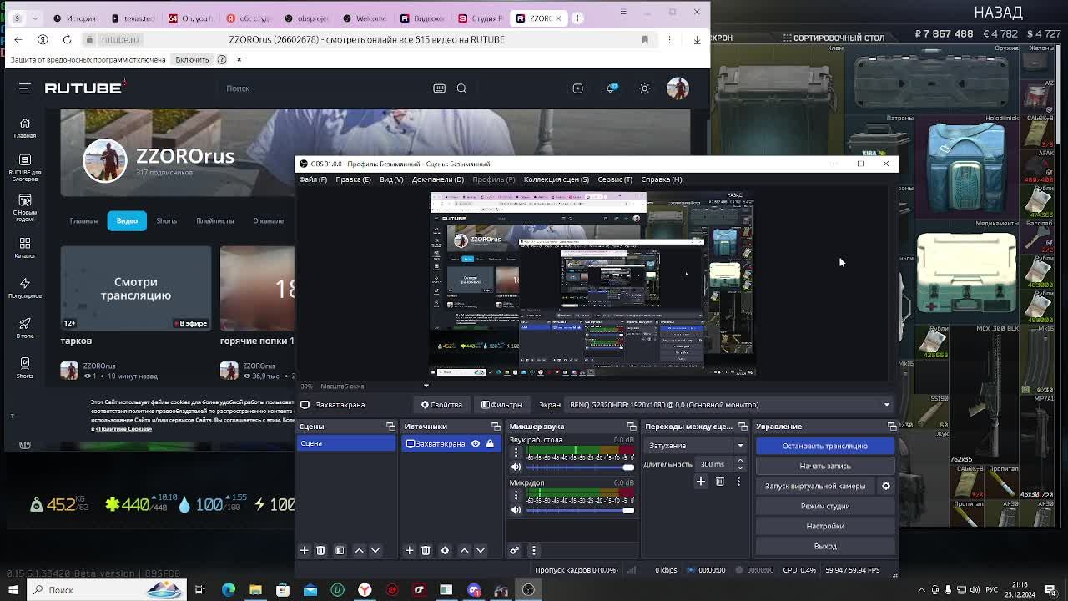Move scene down in Scenes dock

pos(375,550)
